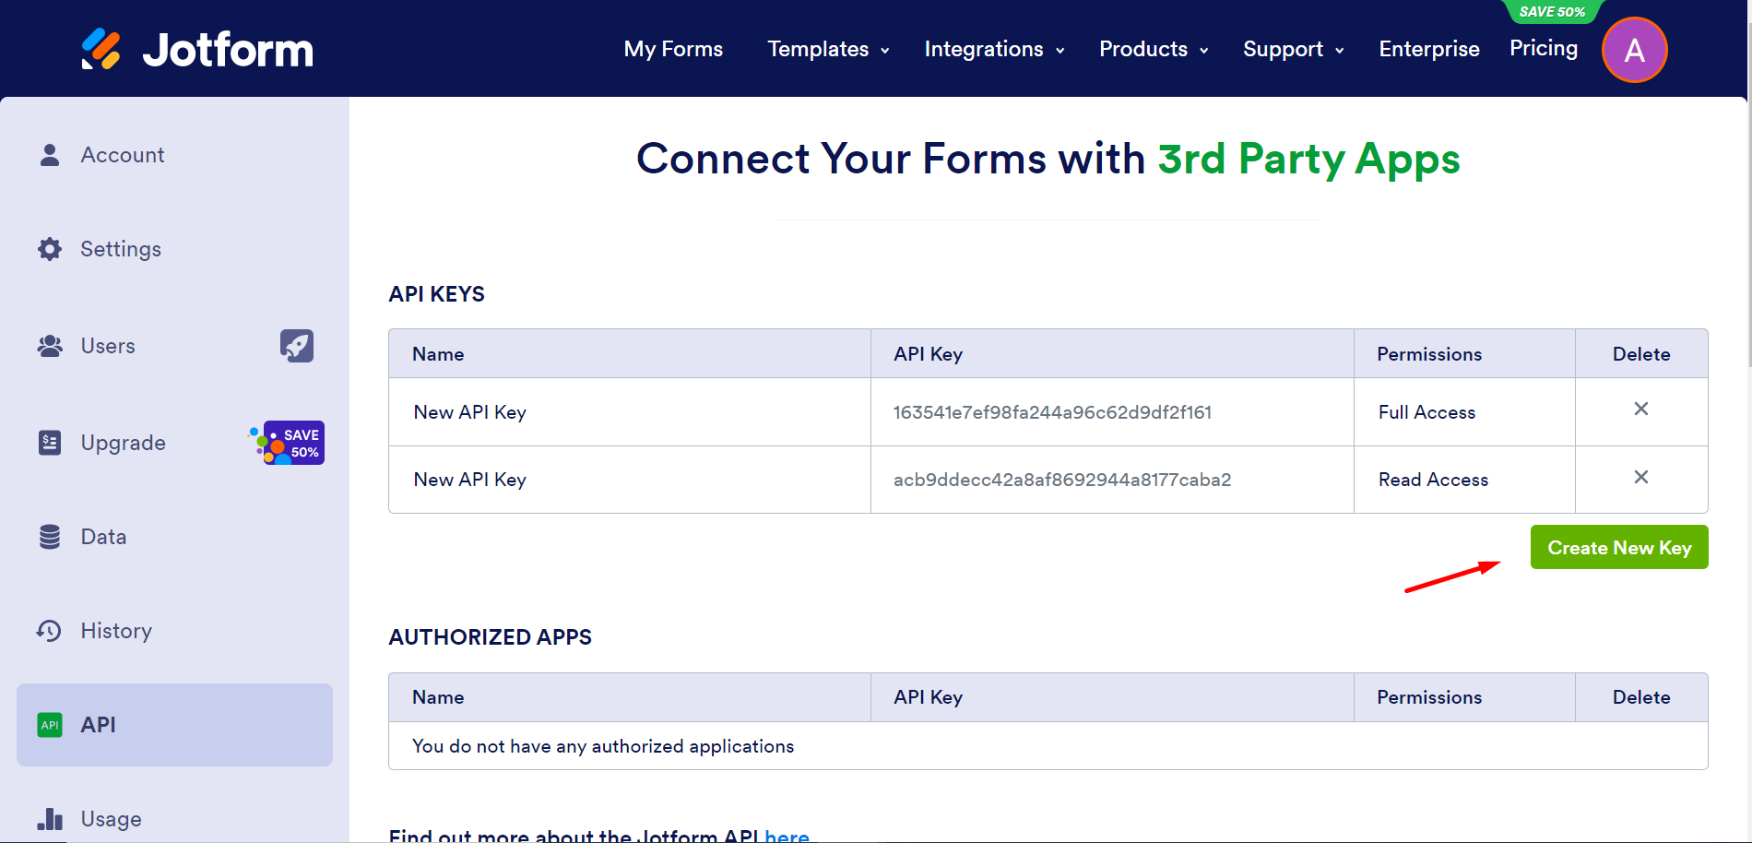Open the Support menu label

(x=1283, y=49)
